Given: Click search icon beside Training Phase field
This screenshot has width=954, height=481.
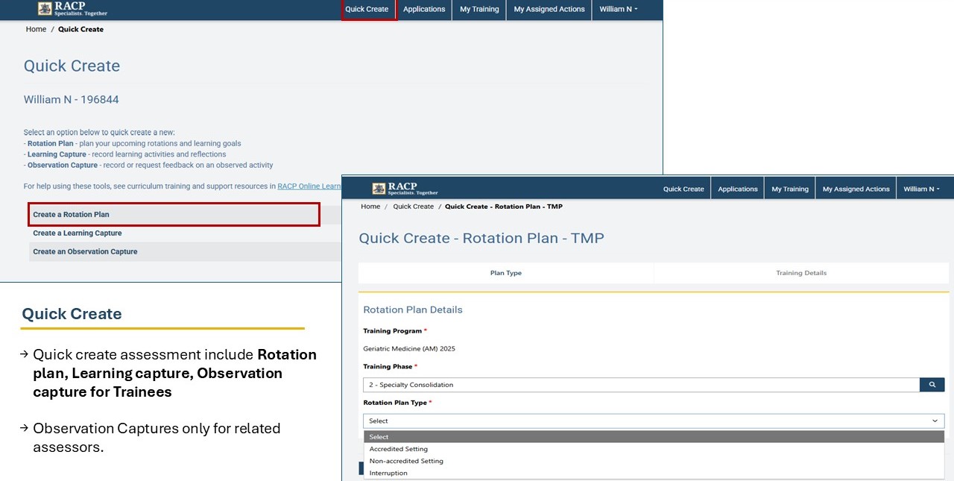Looking at the screenshot, I should tap(932, 385).
